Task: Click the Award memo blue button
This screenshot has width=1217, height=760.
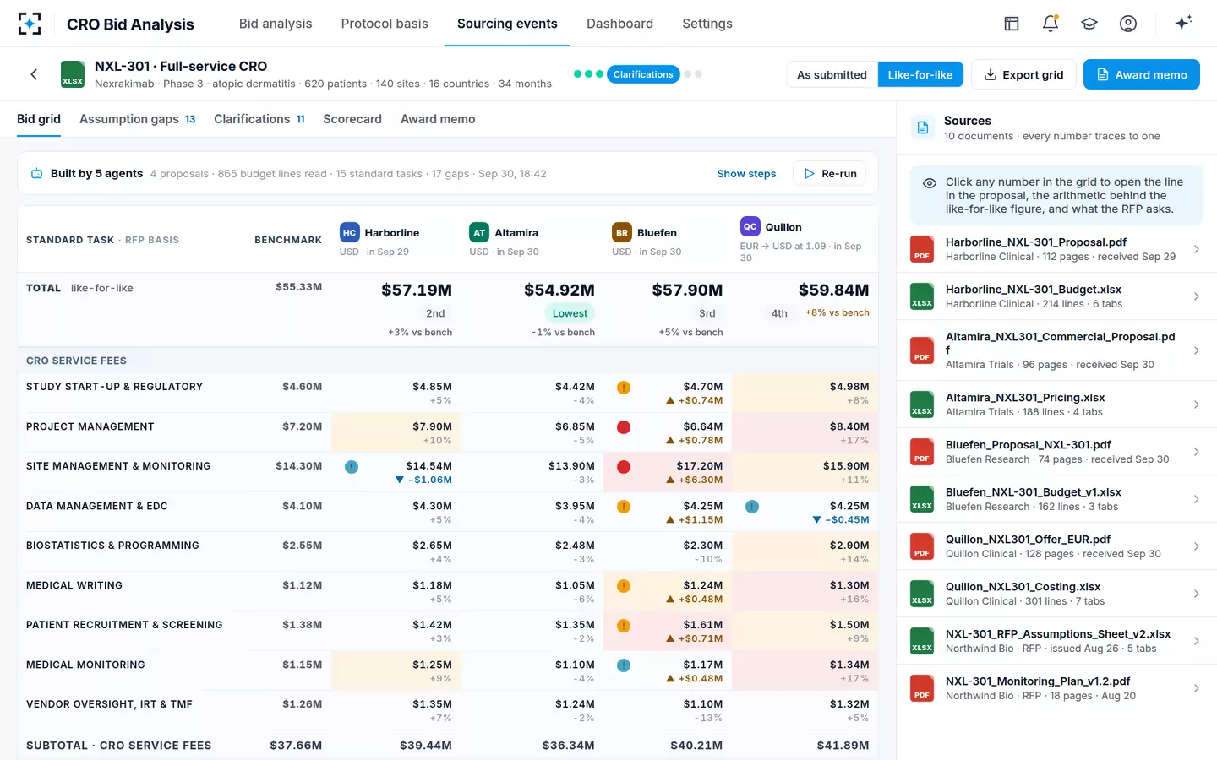Action: 1142,74
